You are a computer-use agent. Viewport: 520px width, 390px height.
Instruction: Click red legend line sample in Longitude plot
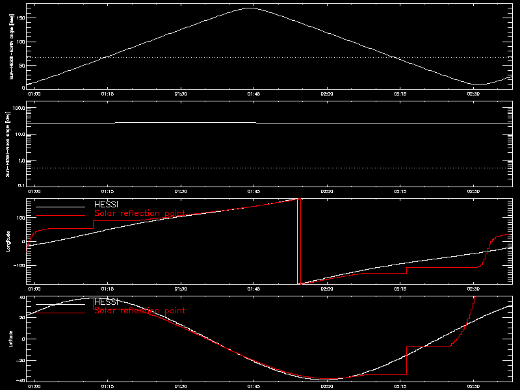60,216
